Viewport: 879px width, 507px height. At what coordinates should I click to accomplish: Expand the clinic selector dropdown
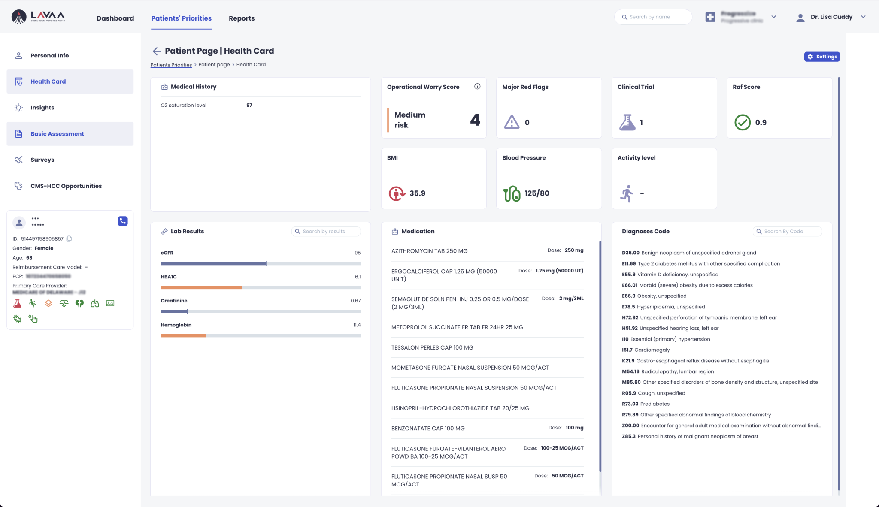773,17
